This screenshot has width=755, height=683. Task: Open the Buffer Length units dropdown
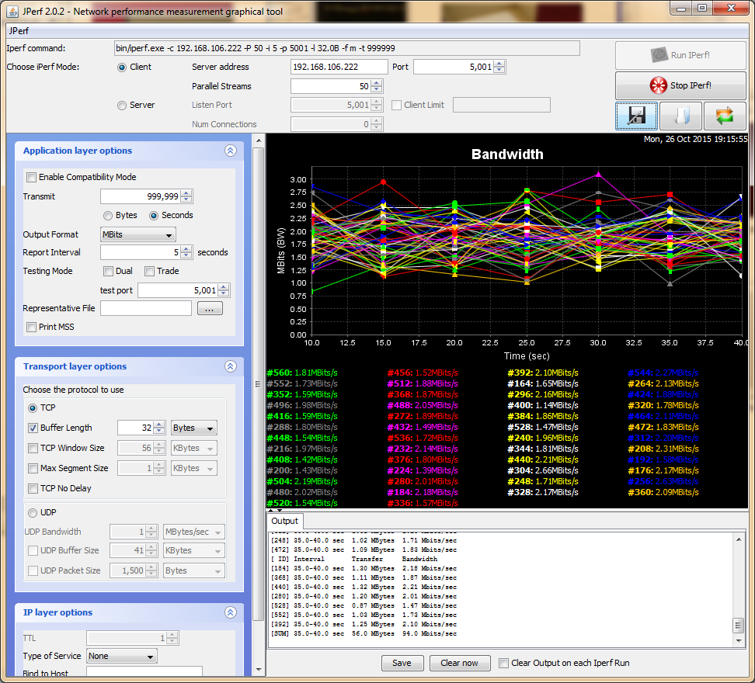click(194, 428)
